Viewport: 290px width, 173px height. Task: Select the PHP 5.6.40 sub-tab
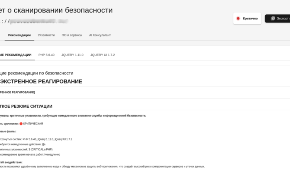[46, 55]
